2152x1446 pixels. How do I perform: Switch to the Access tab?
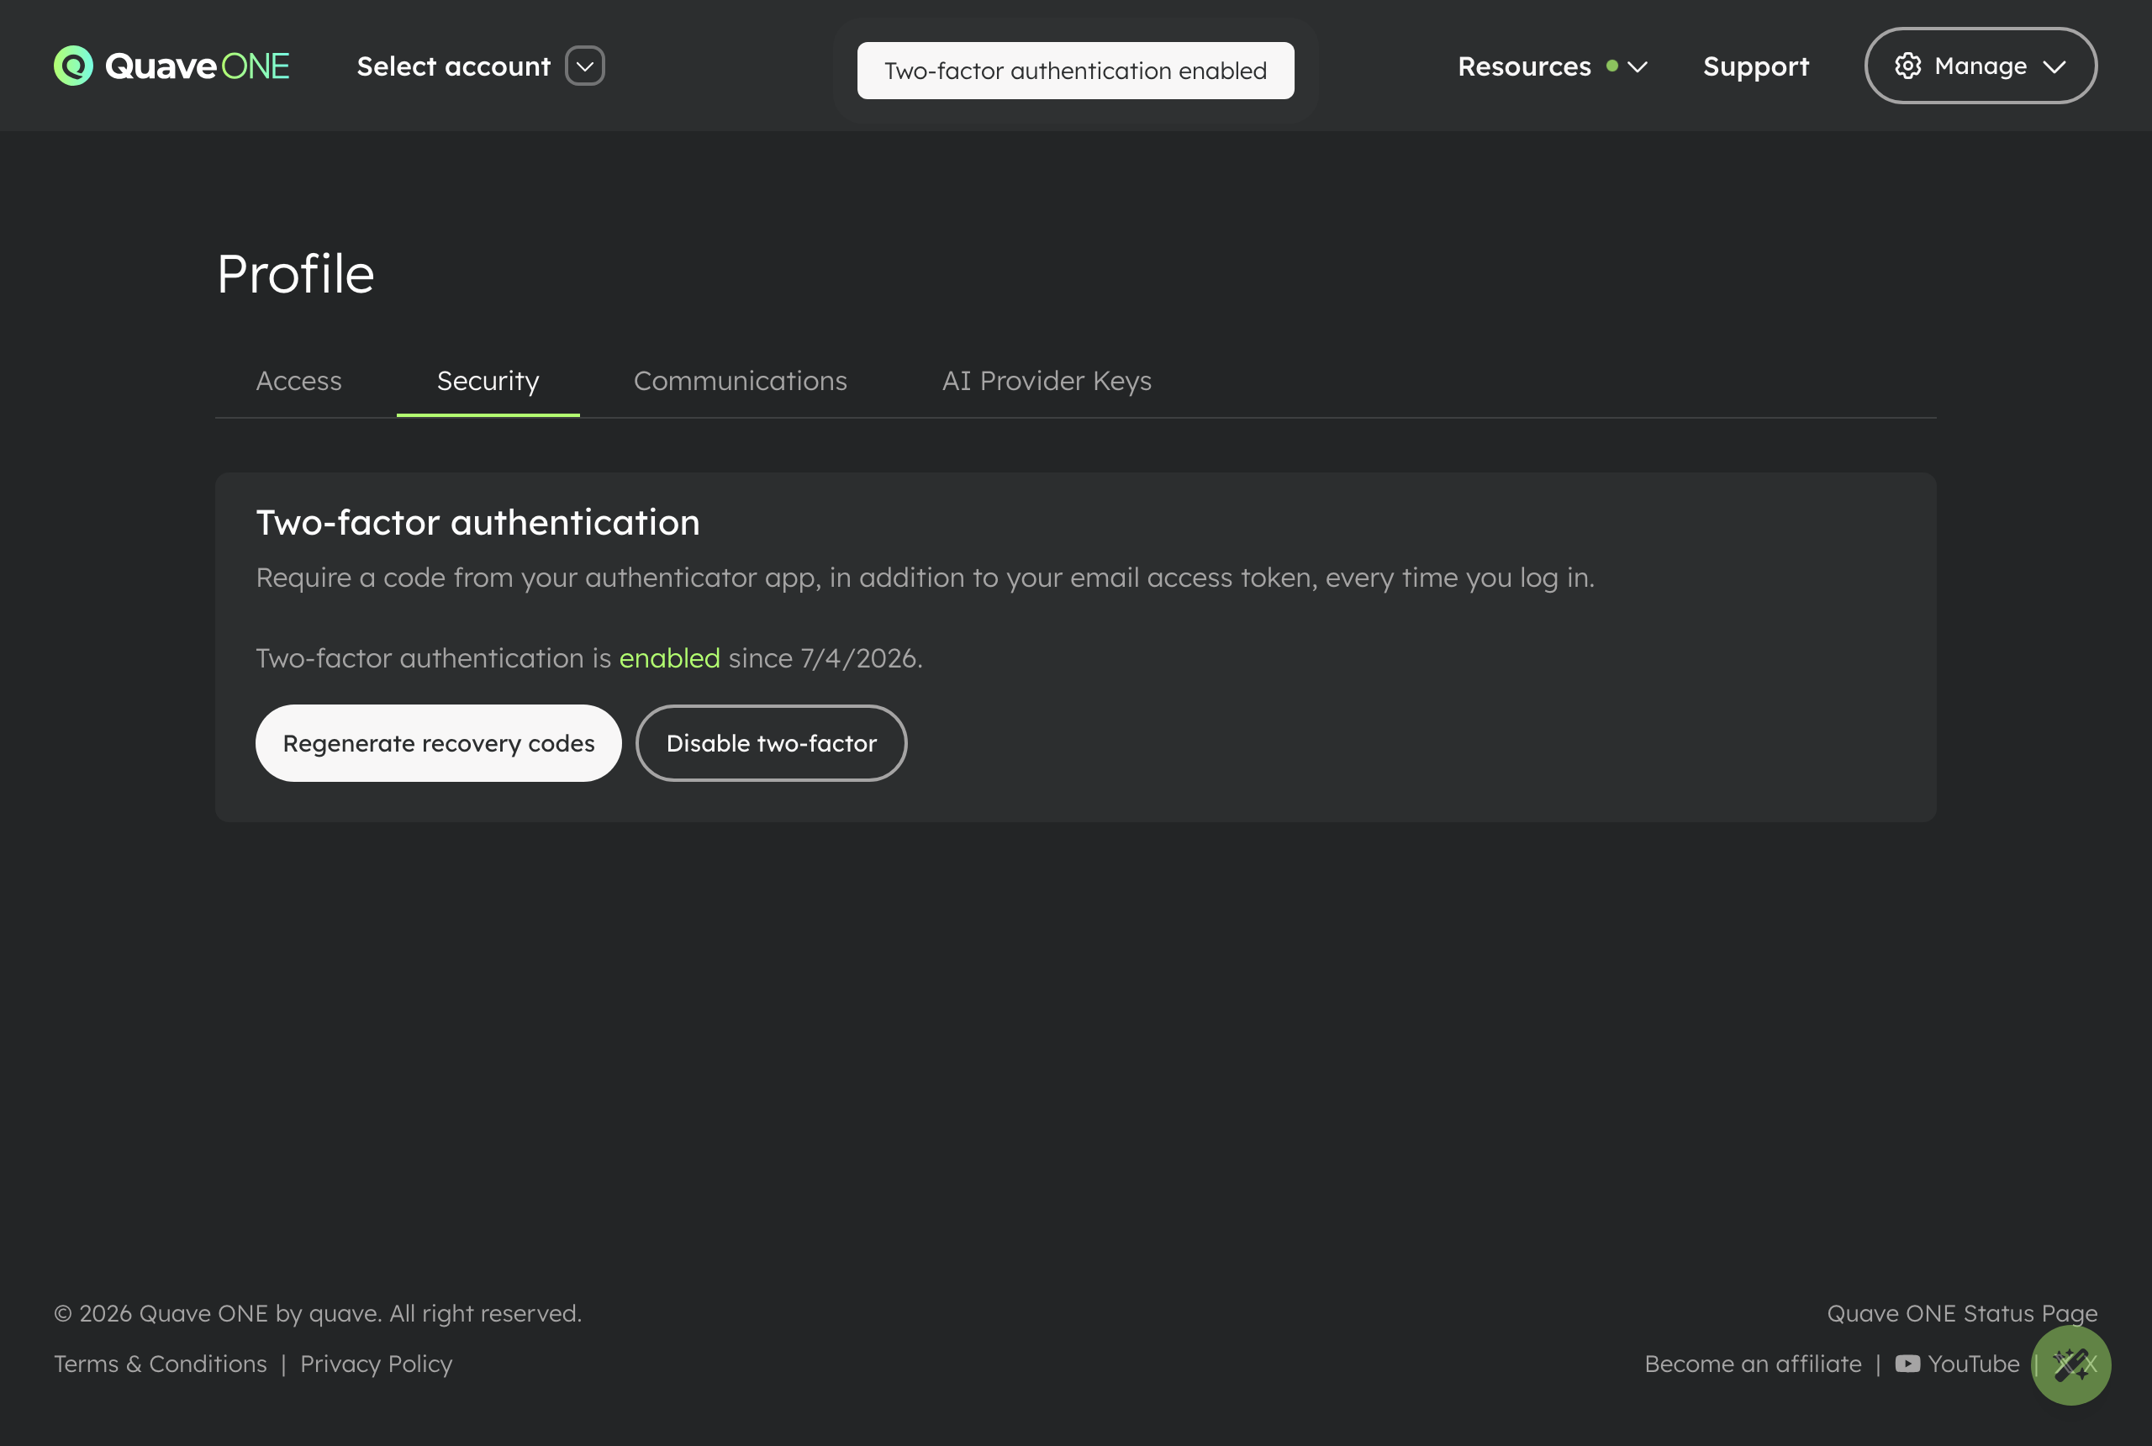pyautogui.click(x=298, y=381)
